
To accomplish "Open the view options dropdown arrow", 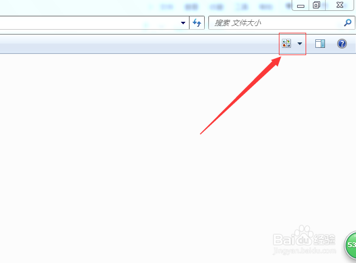I will 300,44.
